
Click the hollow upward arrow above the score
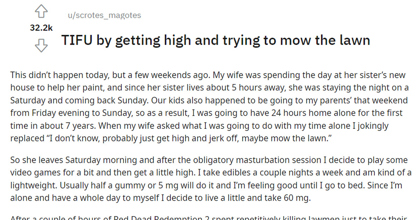[41, 11]
